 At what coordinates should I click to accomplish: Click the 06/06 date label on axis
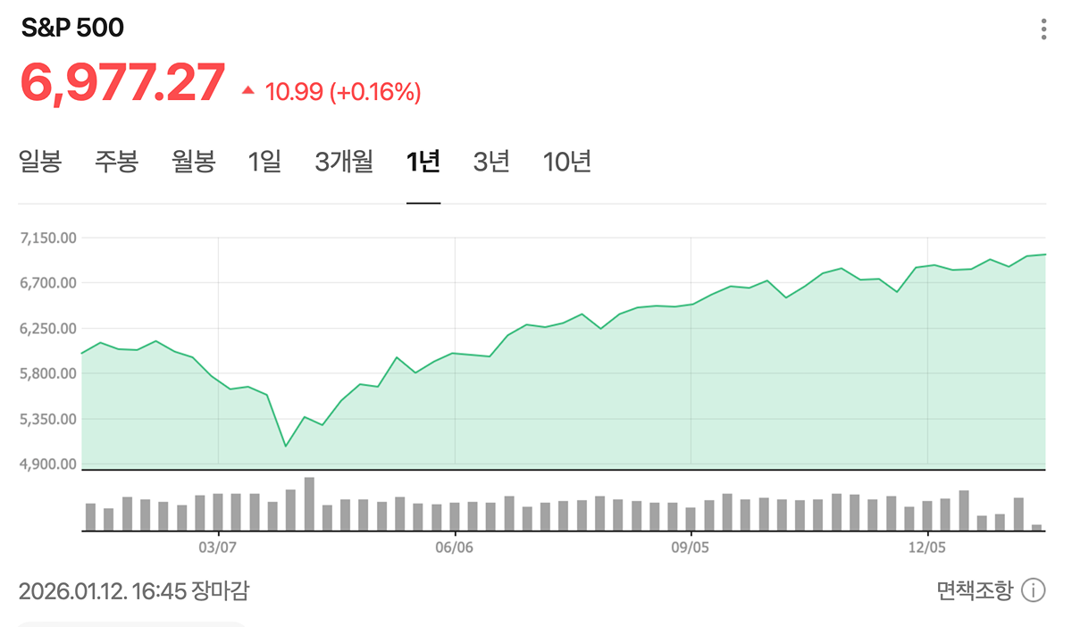pyautogui.click(x=455, y=546)
